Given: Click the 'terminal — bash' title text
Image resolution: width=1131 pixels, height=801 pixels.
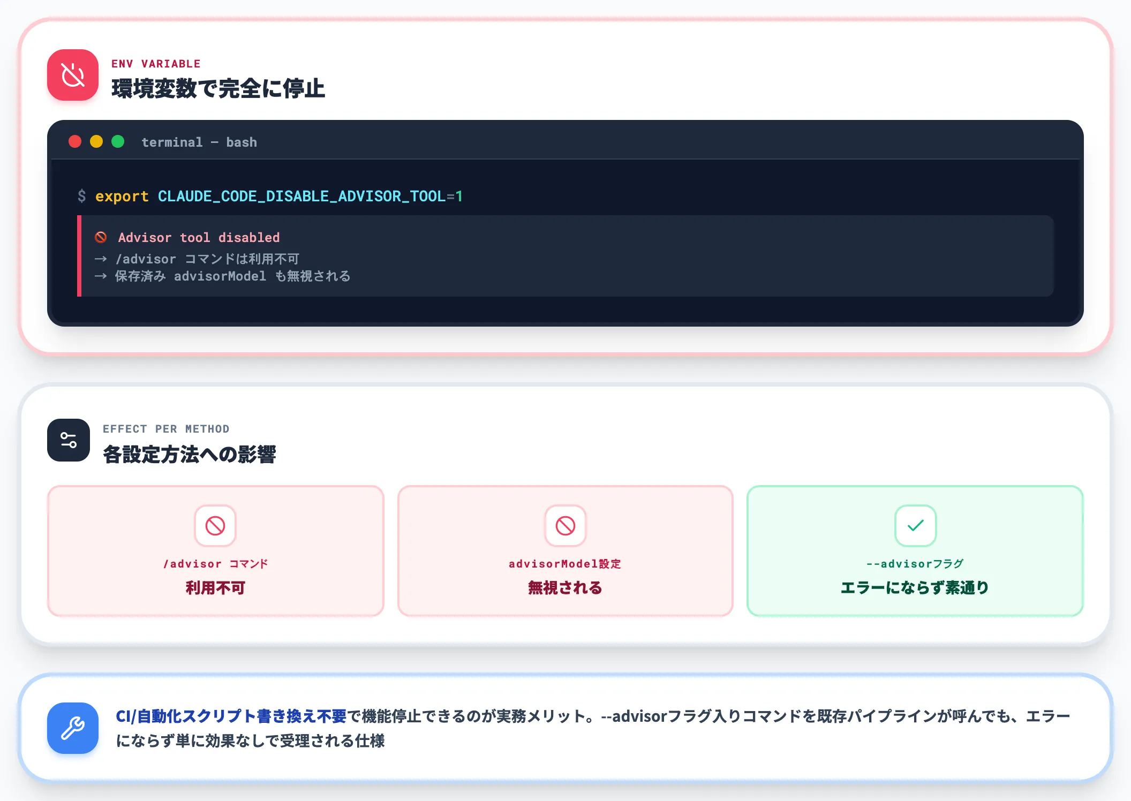Looking at the screenshot, I should point(199,142).
